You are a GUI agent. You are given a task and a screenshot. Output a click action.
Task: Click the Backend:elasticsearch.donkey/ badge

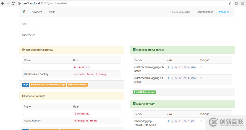click(x=48, y=85)
